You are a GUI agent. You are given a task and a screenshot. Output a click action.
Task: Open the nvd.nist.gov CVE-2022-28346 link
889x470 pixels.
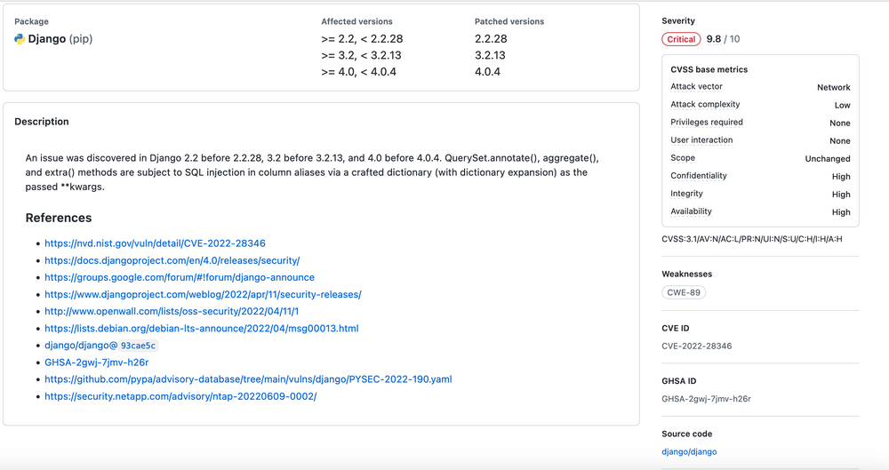coord(155,243)
